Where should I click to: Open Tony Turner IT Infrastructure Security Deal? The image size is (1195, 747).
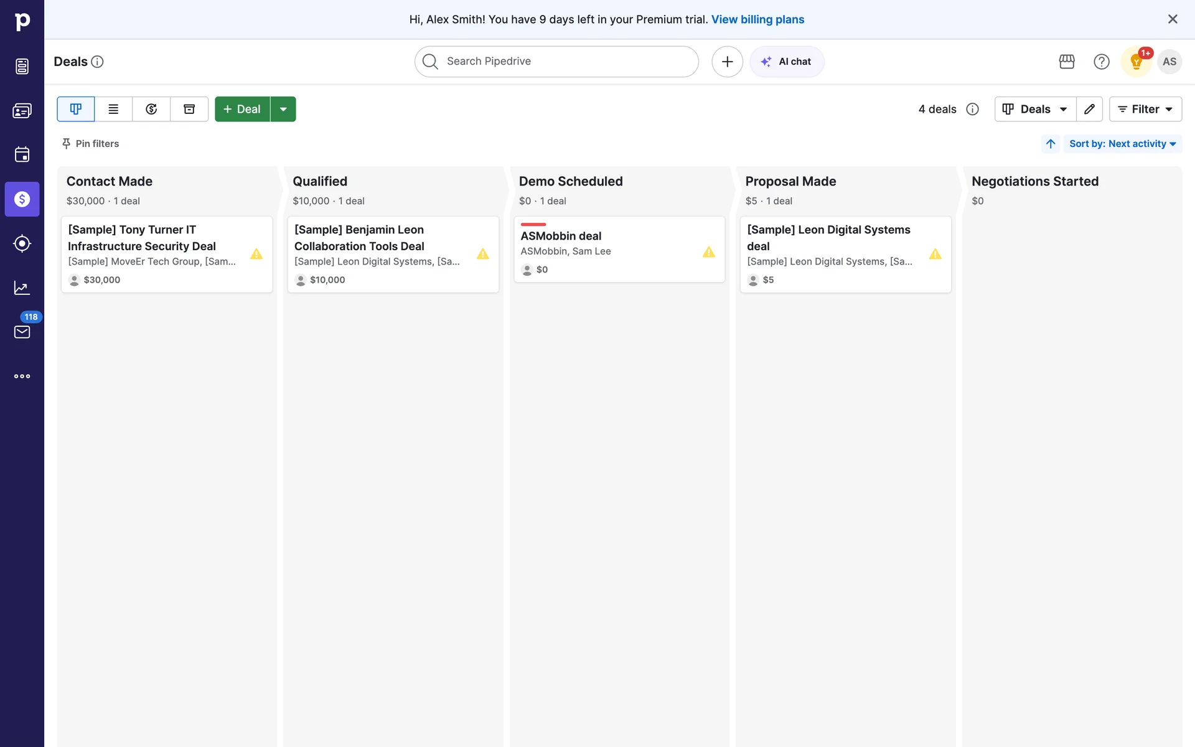pyautogui.click(x=142, y=238)
